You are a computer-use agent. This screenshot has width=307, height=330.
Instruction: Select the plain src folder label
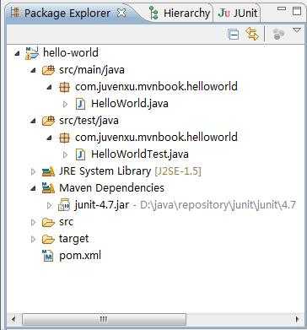point(66,222)
